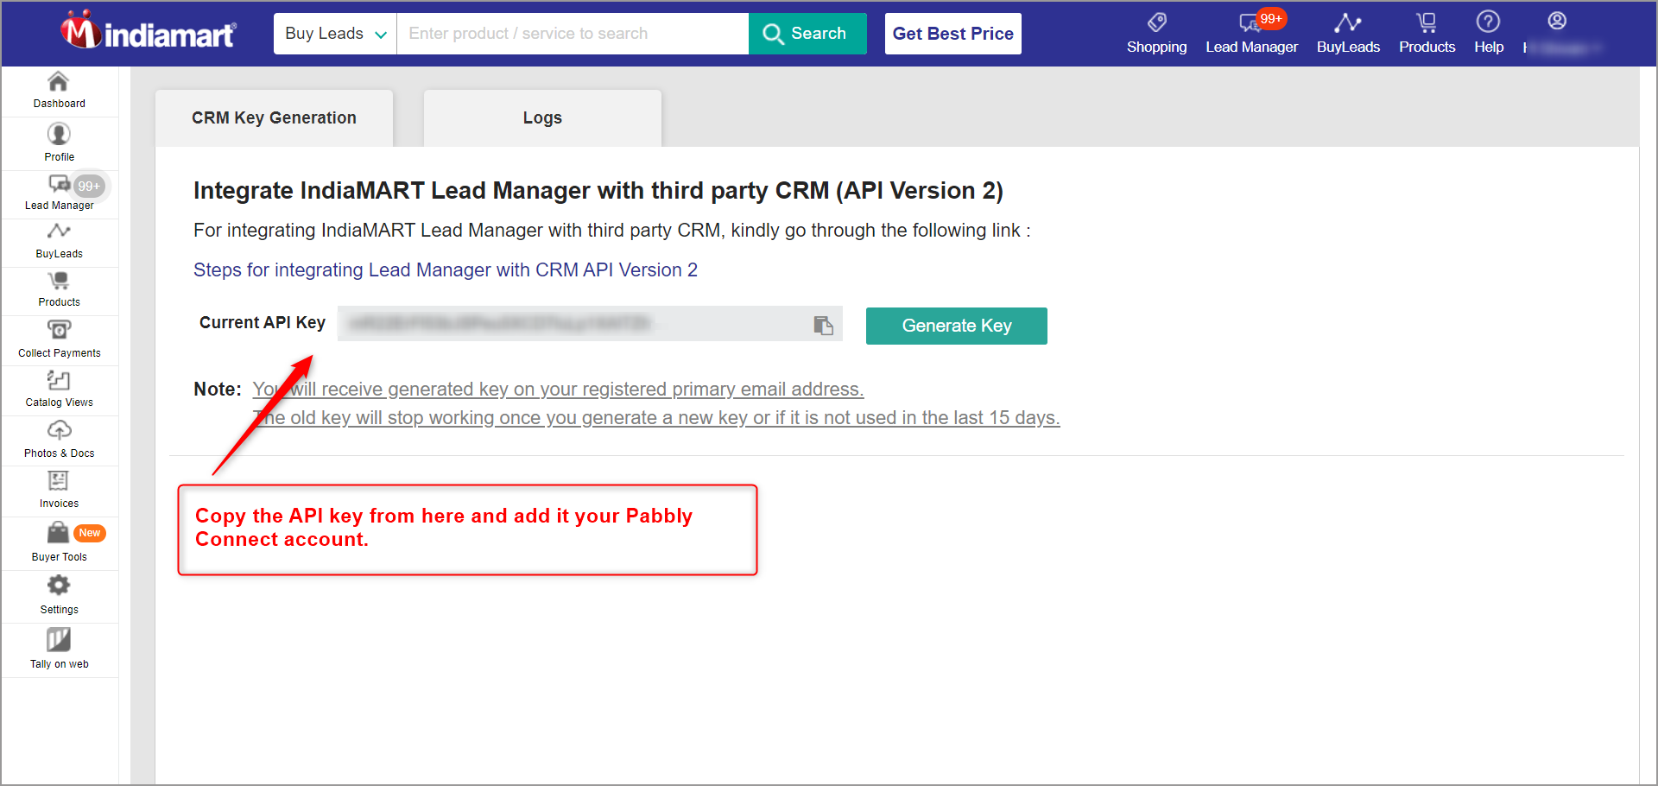
Task: Click the Generate Key button
Action: click(x=957, y=326)
